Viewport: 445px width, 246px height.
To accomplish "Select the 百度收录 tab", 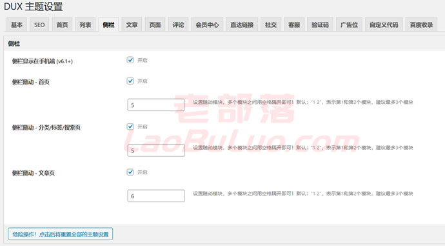I will tap(421, 25).
